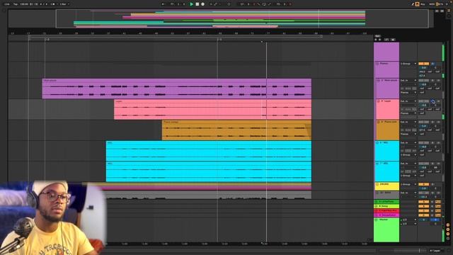The image size is (453, 255).
Task: Click the round Arrangement Record button
Action: (x=203, y=4)
